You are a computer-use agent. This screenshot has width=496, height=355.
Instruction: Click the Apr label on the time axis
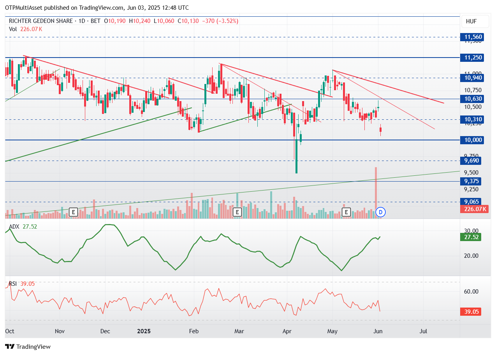(287, 331)
